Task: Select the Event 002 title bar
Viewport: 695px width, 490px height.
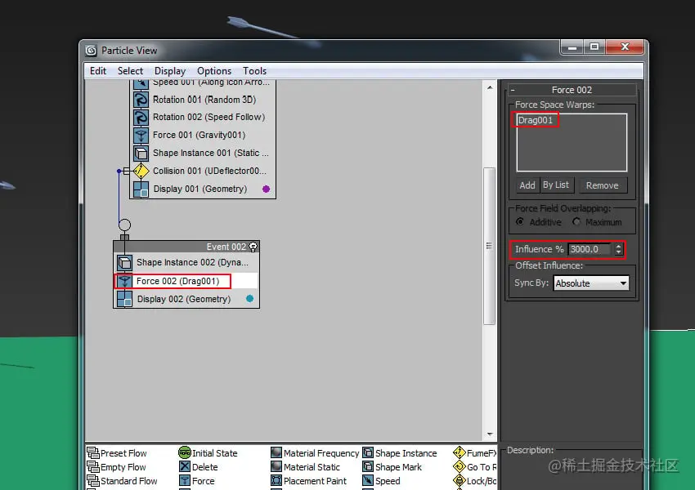Action: click(186, 247)
